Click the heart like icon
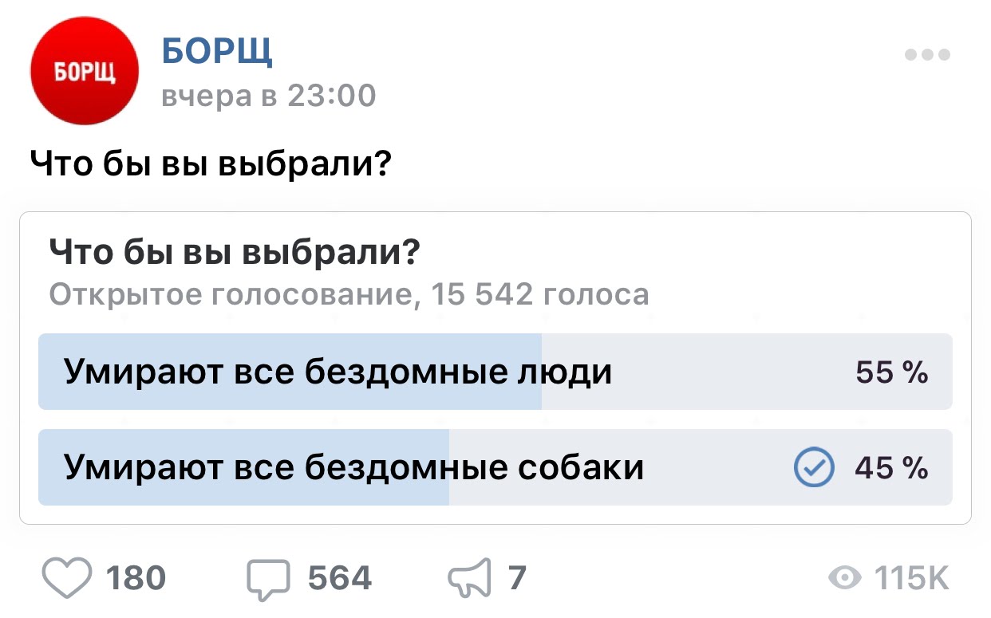The height and width of the screenshot is (618, 991). point(67,577)
